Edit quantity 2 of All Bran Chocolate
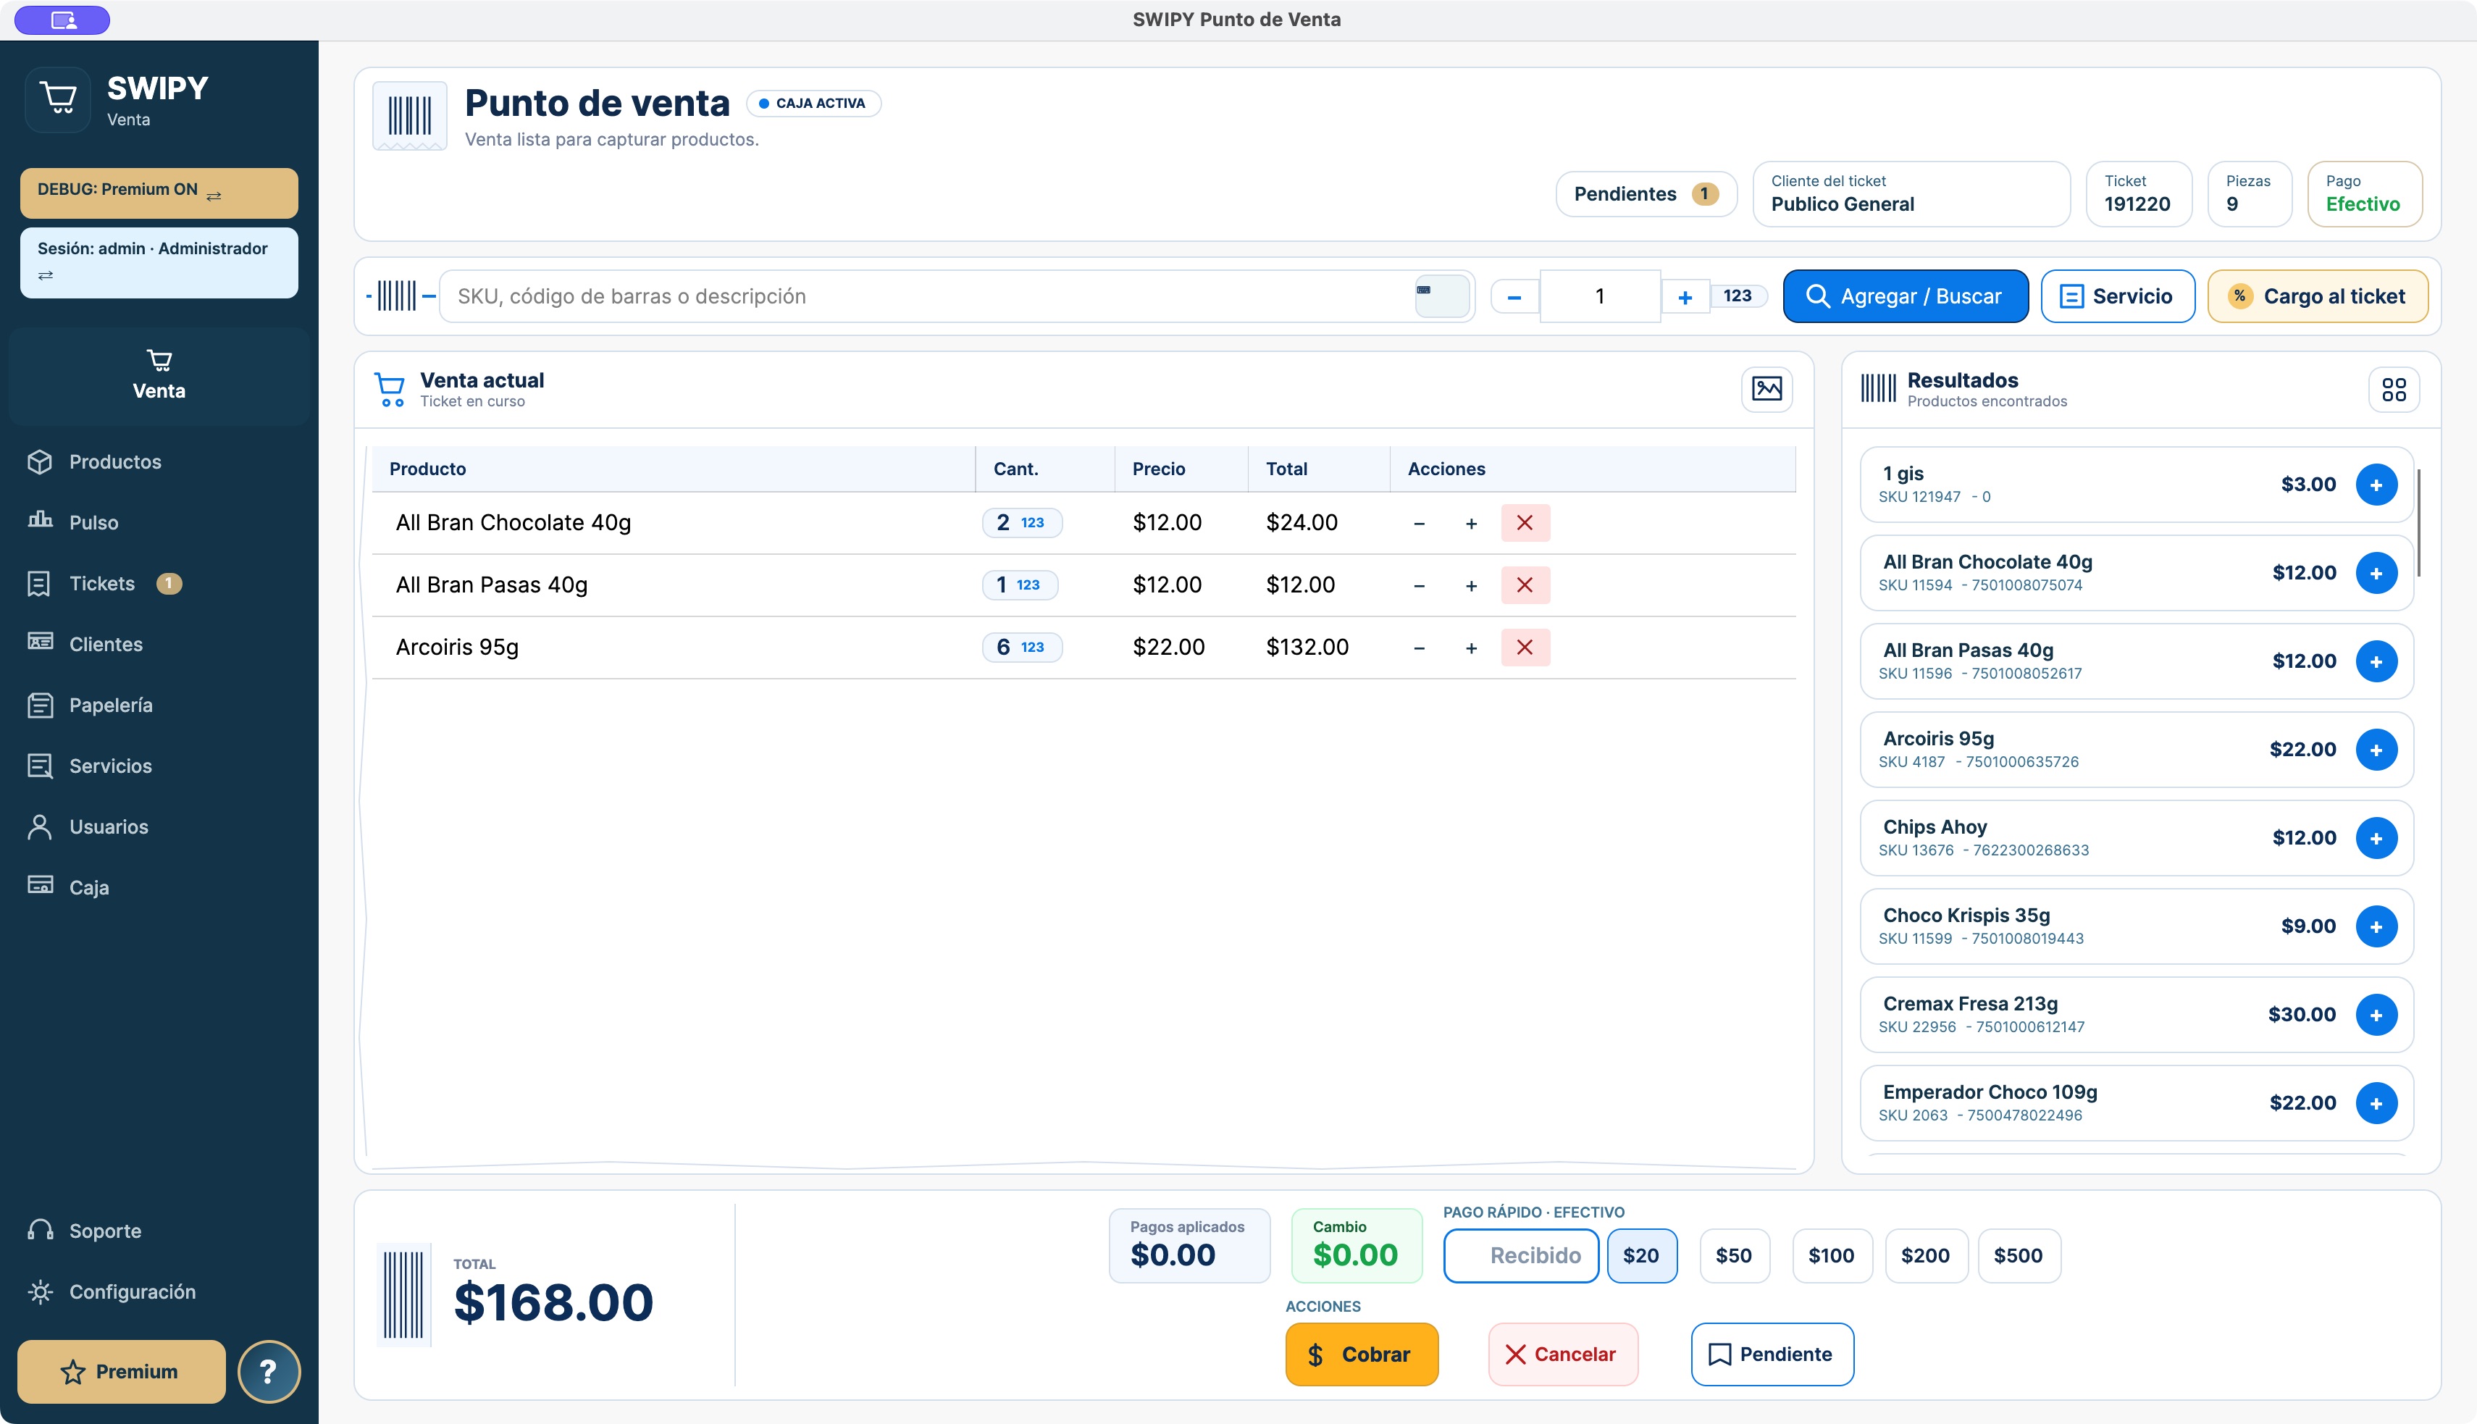This screenshot has width=2477, height=1424. tap(1021, 522)
